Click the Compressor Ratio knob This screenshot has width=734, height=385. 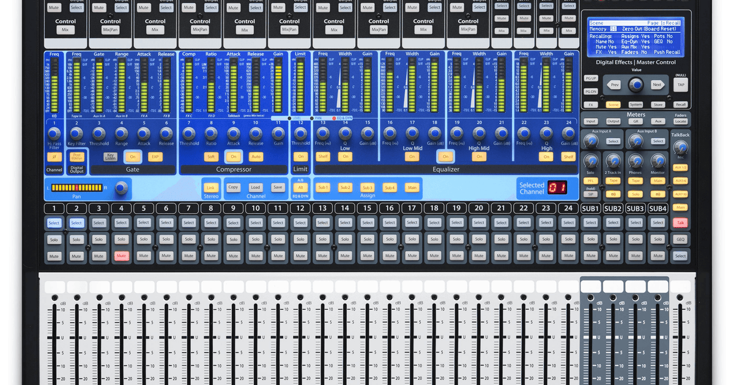coord(211,134)
